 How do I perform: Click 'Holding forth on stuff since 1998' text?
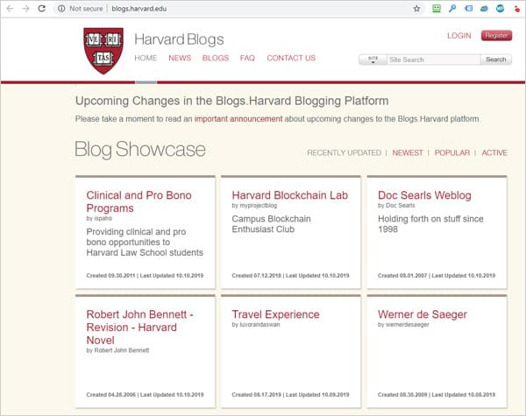click(430, 224)
